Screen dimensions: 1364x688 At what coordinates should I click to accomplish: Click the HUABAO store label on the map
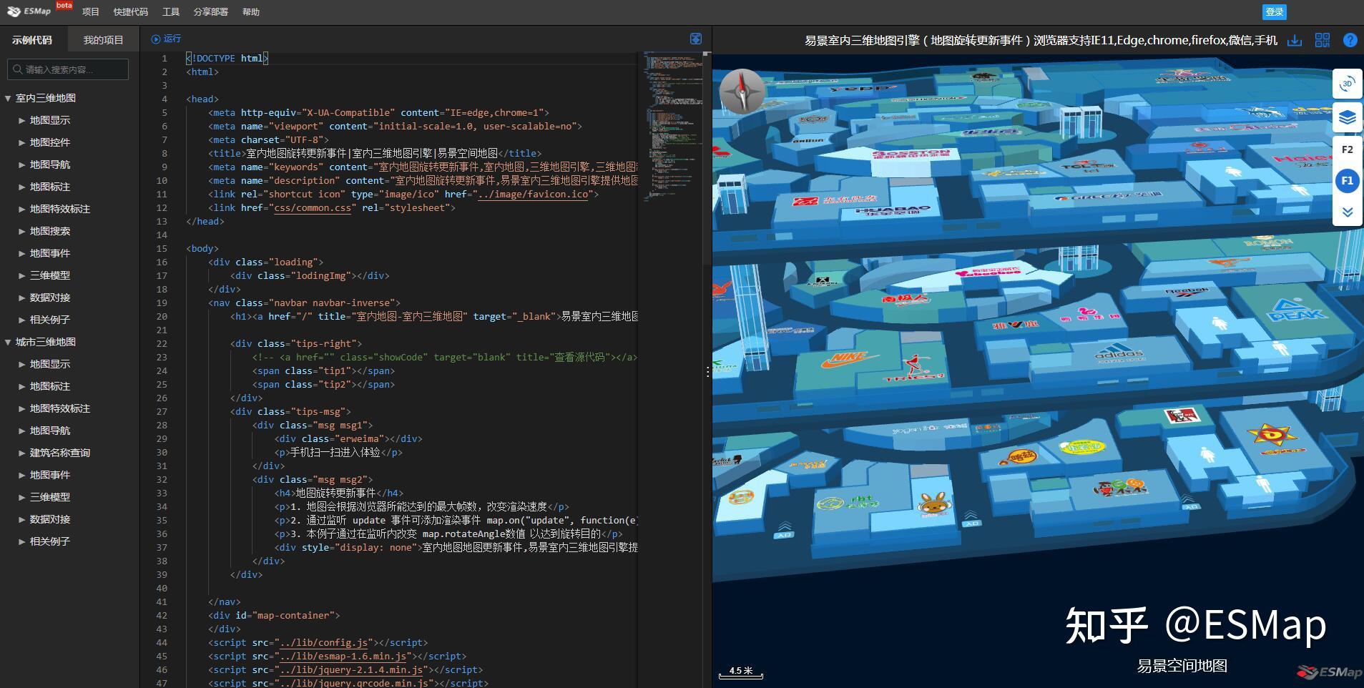pos(893,210)
